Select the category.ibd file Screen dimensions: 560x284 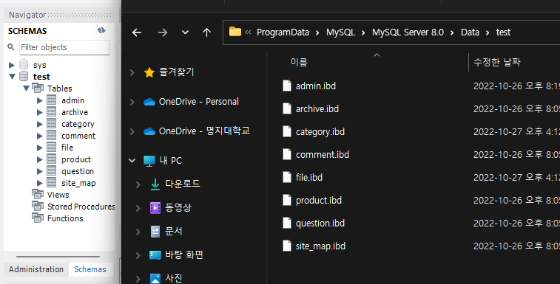320,132
